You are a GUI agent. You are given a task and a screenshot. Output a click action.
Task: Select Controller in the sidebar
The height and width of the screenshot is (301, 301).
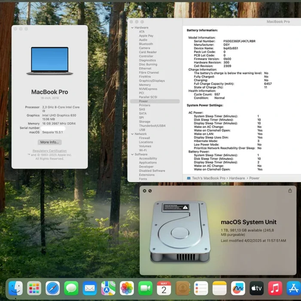coord(146,56)
